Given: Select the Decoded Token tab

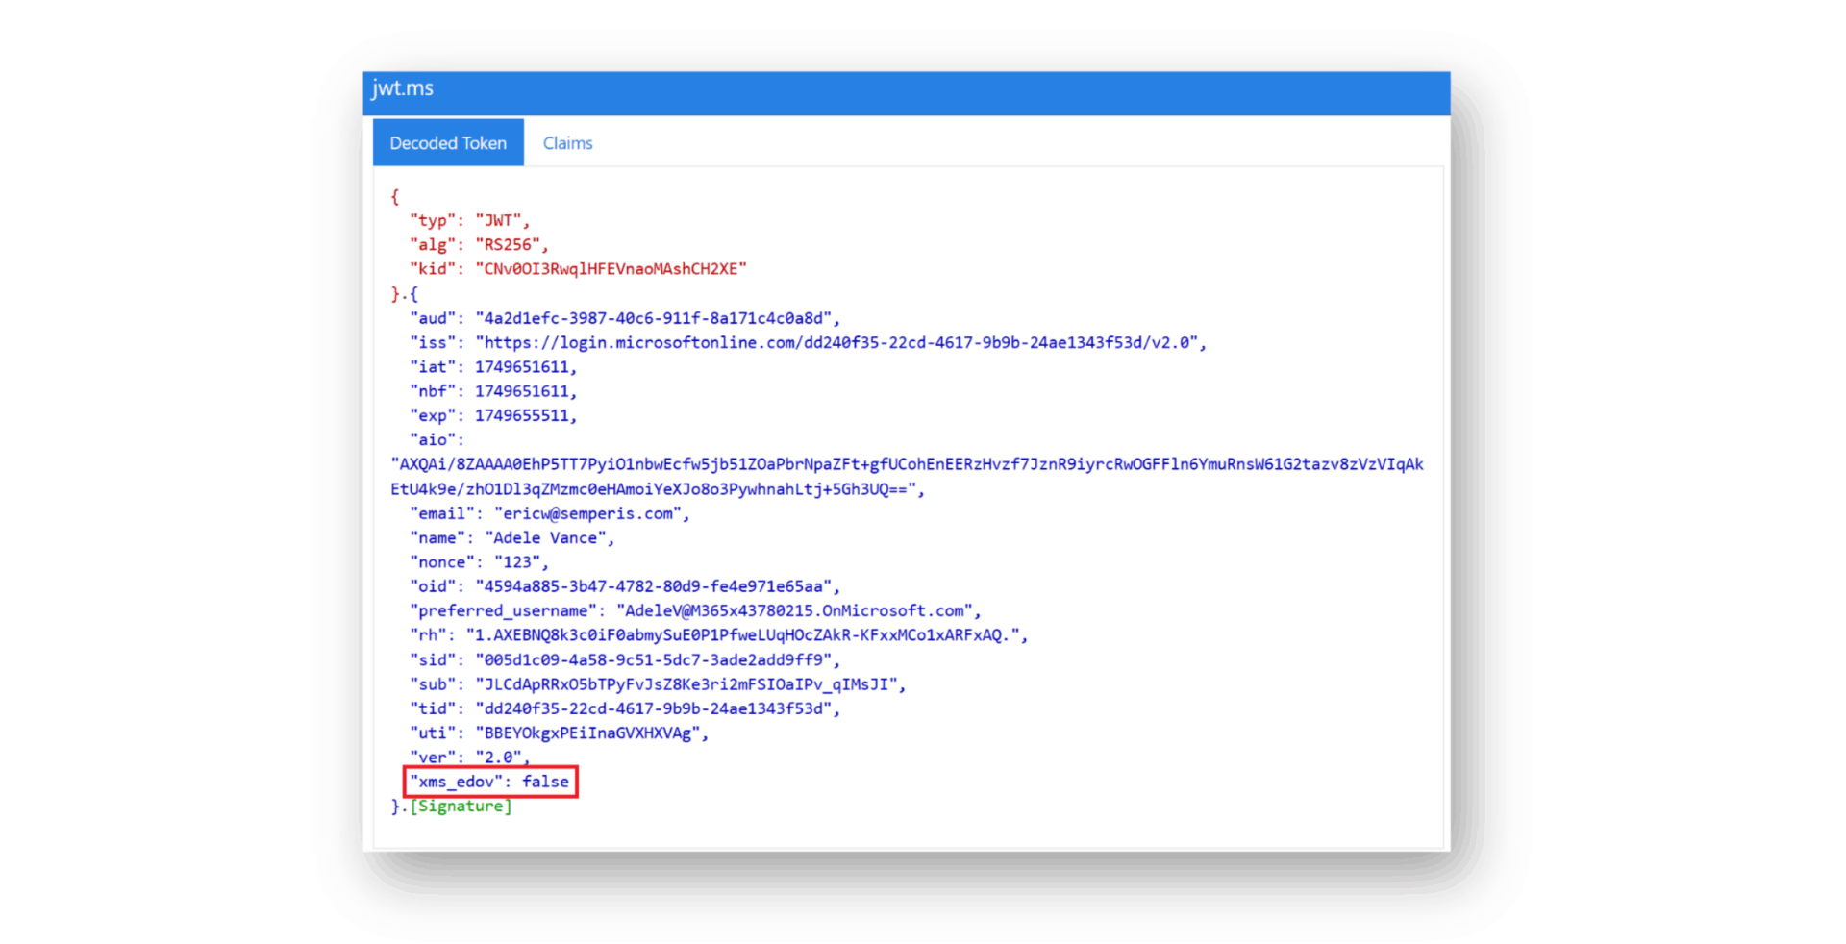Looking at the screenshot, I should pos(448,143).
